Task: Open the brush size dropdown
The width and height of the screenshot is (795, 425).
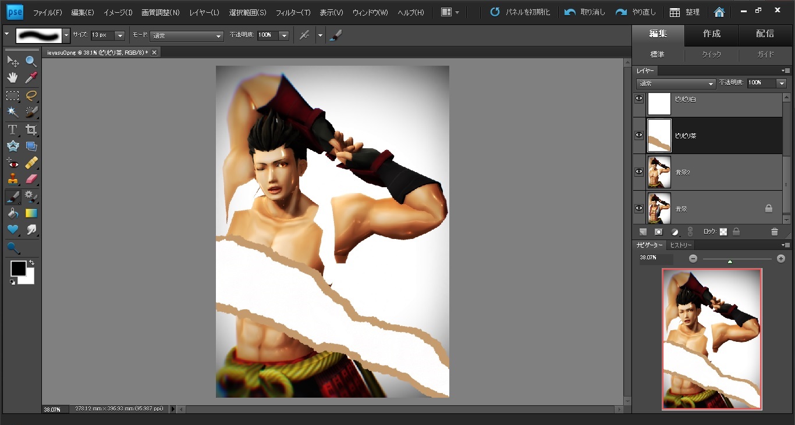Action: coord(120,35)
